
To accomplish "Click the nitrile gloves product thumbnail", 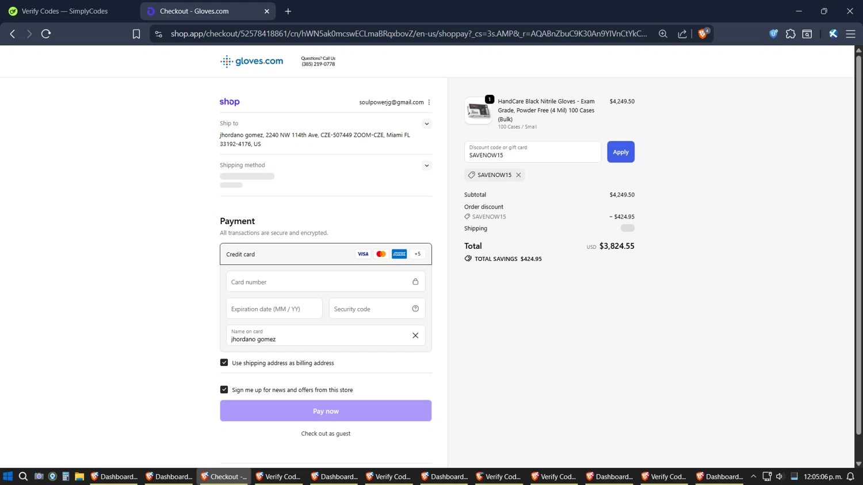I will pyautogui.click(x=478, y=110).
